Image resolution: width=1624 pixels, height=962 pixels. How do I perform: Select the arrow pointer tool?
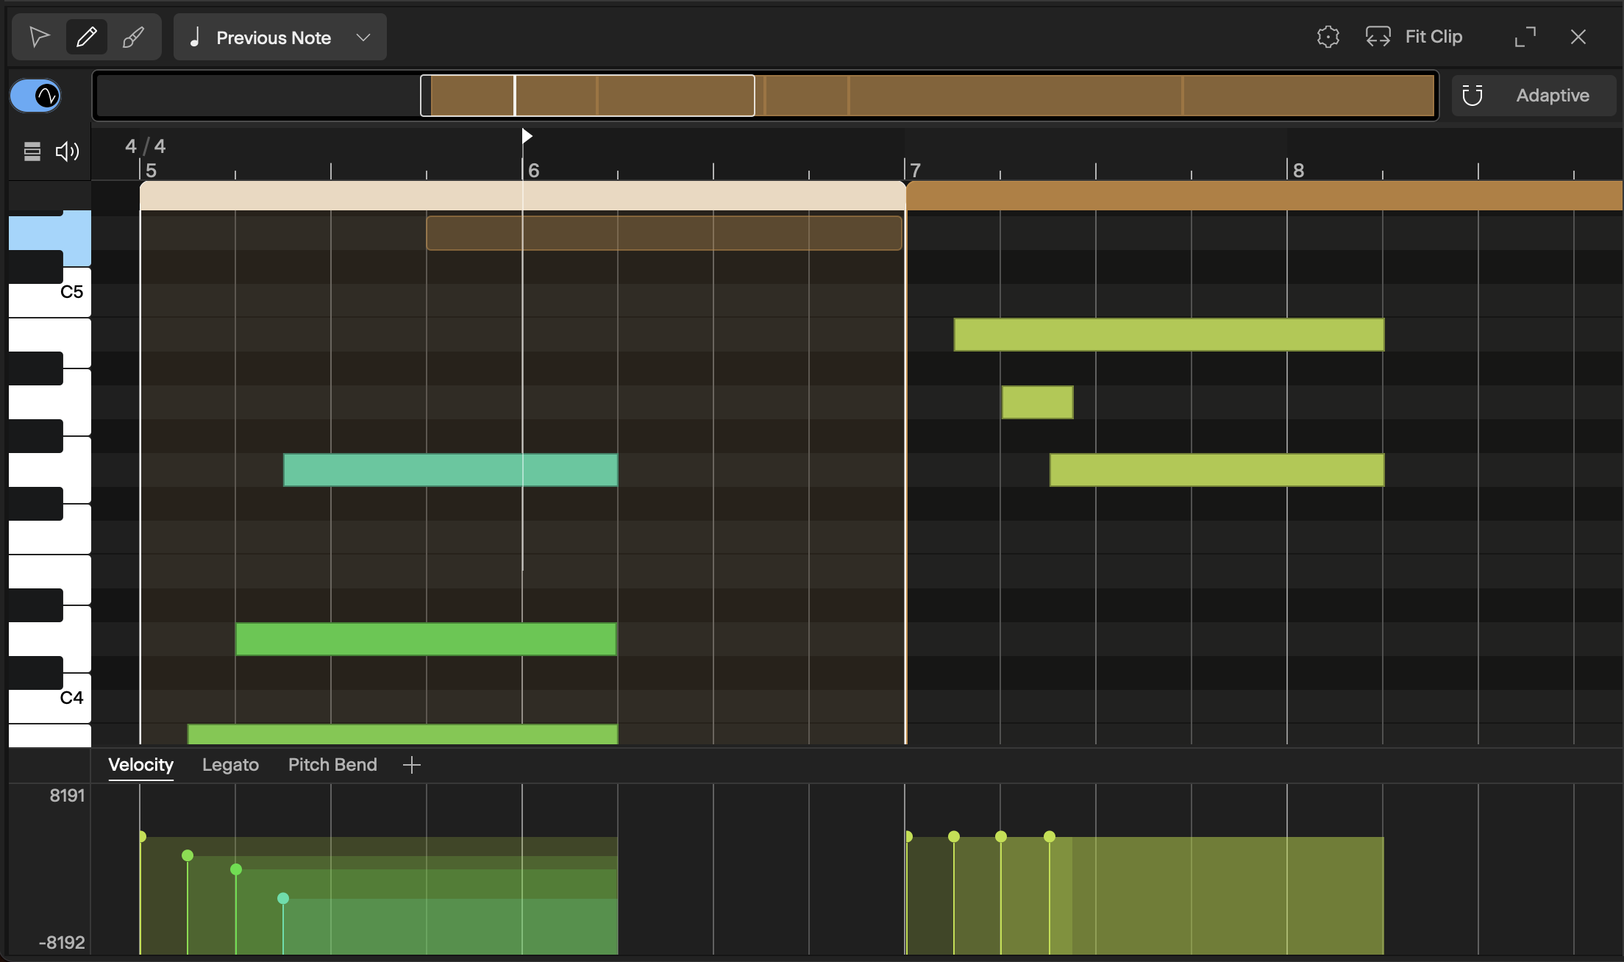[39, 37]
